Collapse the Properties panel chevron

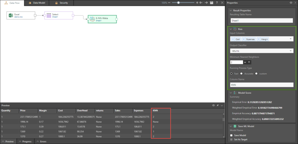[x=295, y=3]
